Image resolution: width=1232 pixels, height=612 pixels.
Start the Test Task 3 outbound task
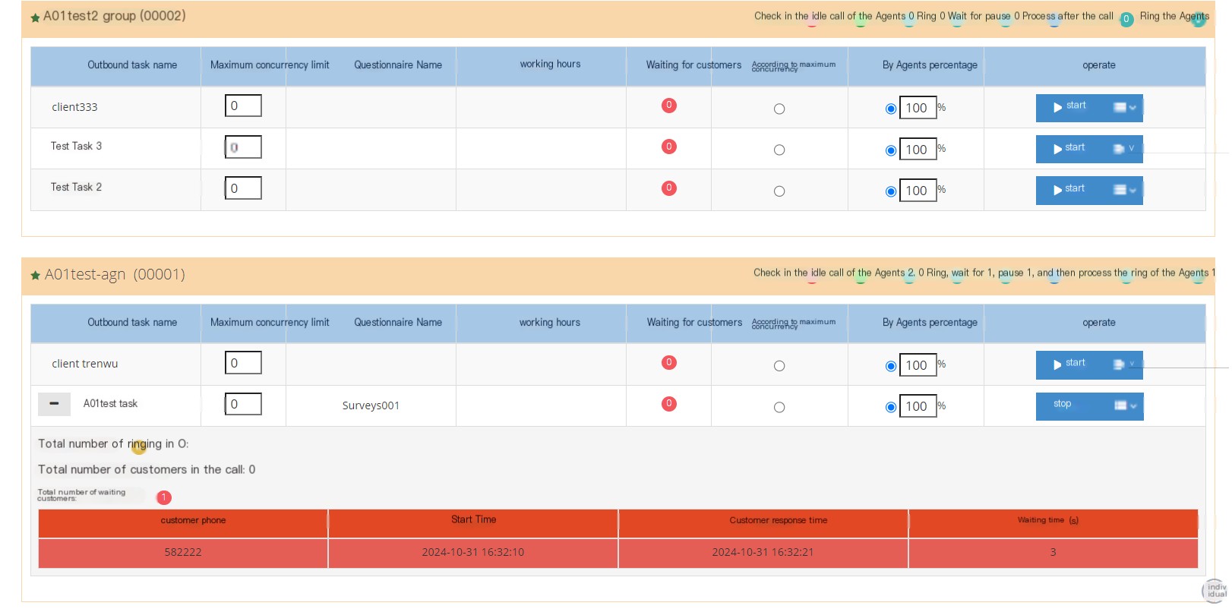click(x=1069, y=149)
